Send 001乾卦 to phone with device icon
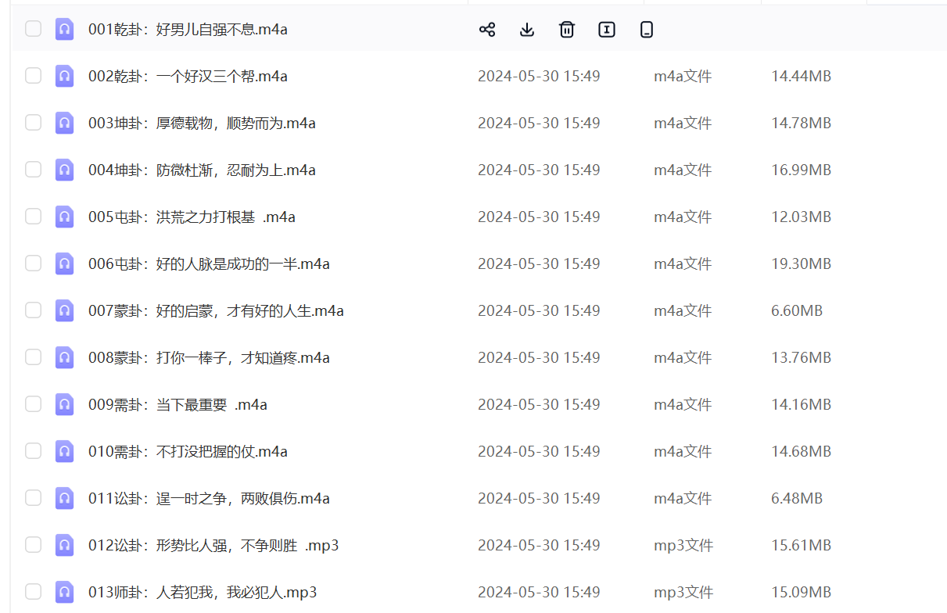 click(646, 29)
